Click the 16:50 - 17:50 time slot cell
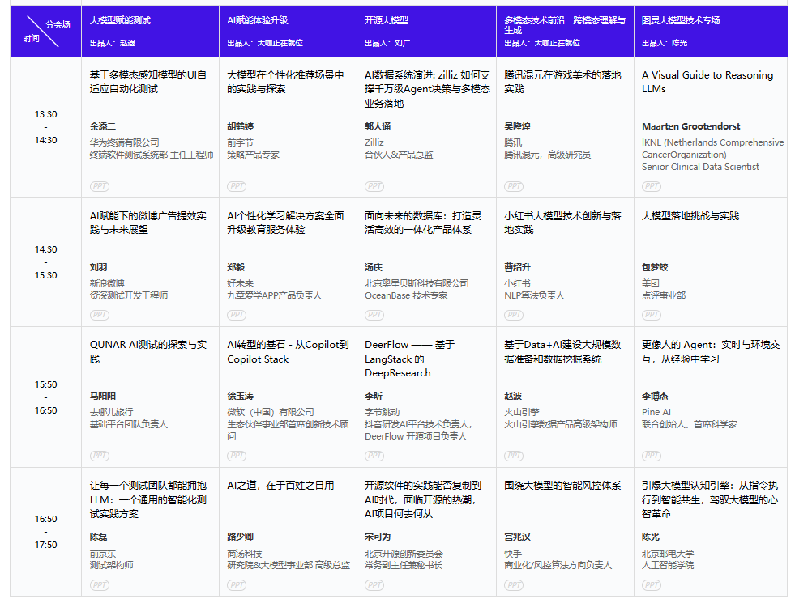 (x=45, y=532)
